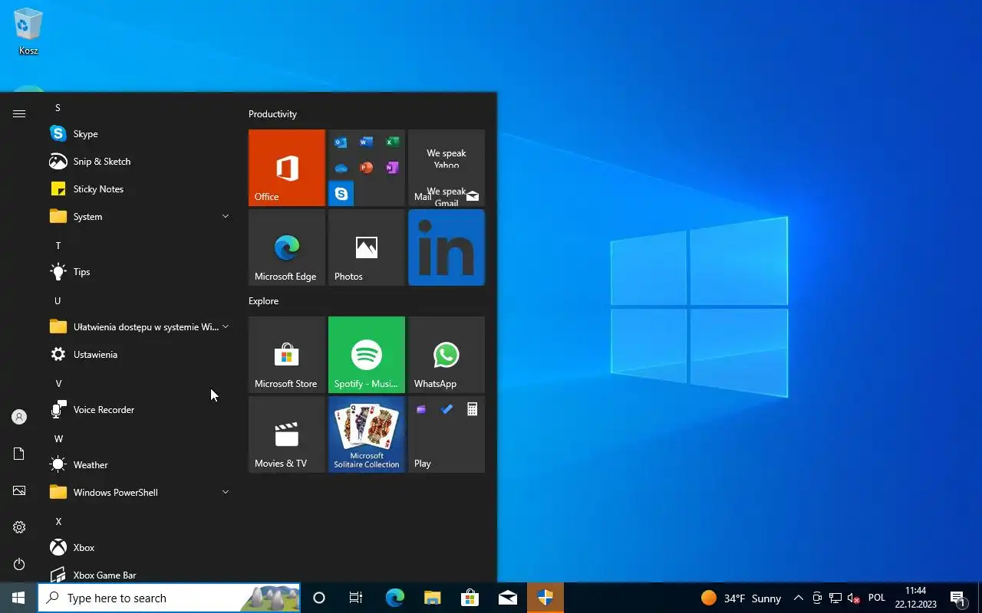Focus the Type here to search box
This screenshot has height=613, width=982.
click(x=169, y=598)
